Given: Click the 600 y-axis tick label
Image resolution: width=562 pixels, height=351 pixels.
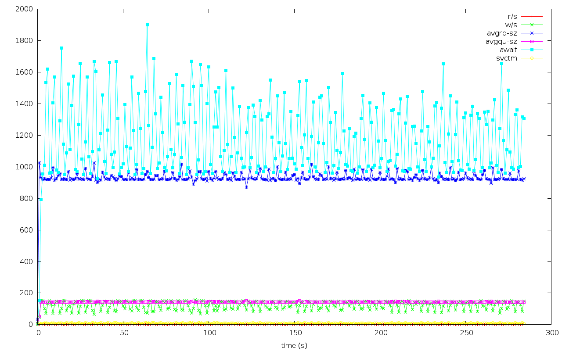Looking at the screenshot, I should point(26,230).
